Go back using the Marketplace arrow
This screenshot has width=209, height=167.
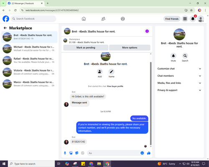[5, 28]
